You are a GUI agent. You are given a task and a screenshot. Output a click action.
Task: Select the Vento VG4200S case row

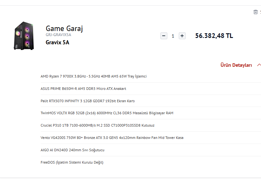click(x=112, y=138)
